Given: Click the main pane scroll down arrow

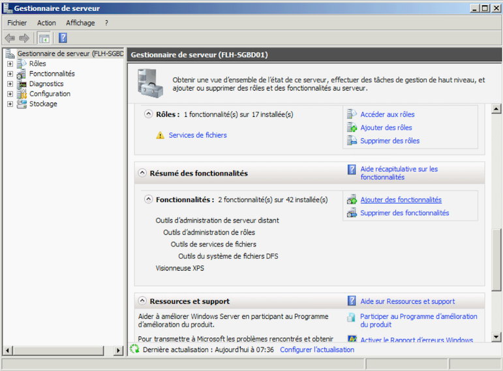Looking at the screenshot, I should 496,336.
